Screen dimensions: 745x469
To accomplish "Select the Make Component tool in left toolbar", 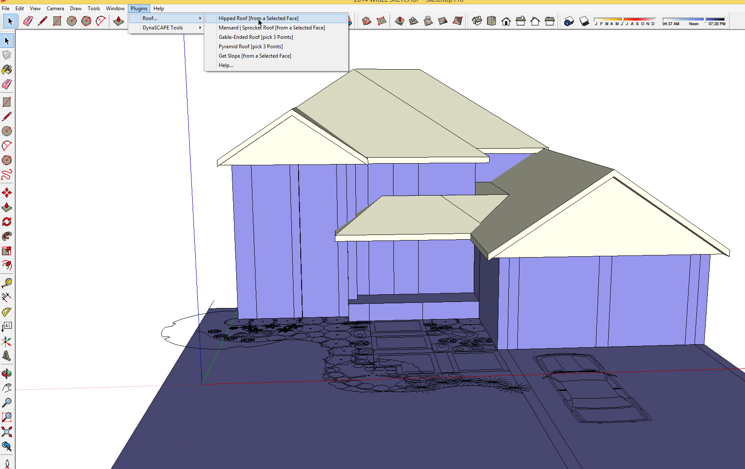I will [x=7, y=55].
